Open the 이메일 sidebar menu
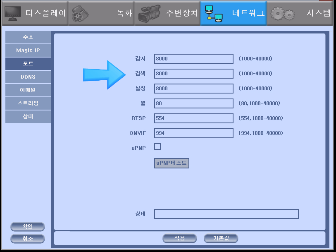 [28, 90]
